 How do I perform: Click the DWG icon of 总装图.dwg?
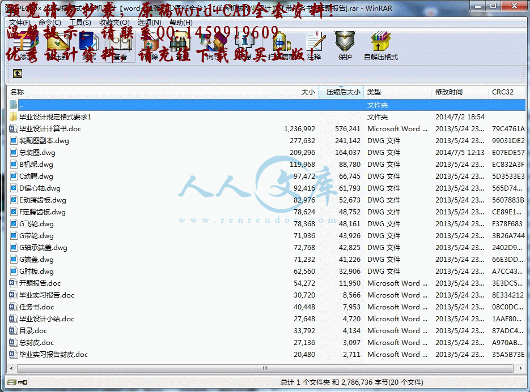pos(13,153)
